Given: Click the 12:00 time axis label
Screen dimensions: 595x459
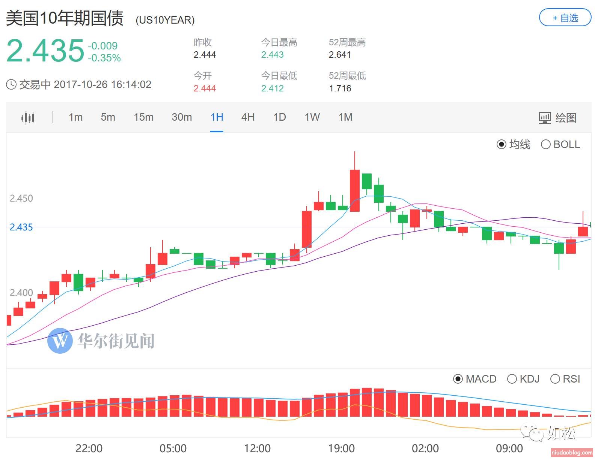Looking at the screenshot, I should pos(257,448).
